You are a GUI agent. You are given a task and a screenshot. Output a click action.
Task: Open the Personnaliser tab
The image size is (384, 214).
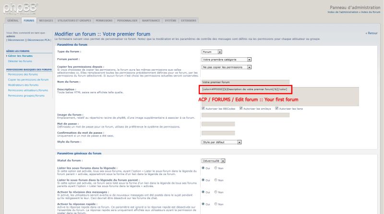(127, 21)
